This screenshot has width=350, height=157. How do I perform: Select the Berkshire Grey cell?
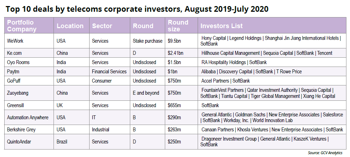(x=22, y=130)
